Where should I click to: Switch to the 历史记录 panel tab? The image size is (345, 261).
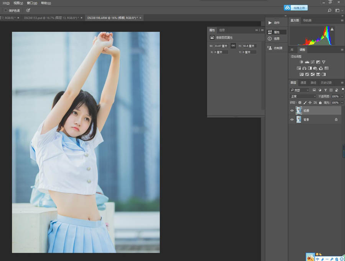[326, 83]
